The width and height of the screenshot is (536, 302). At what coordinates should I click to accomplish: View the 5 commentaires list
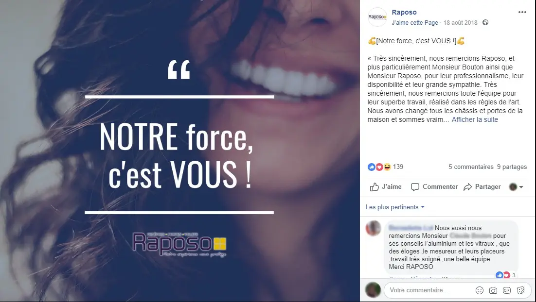[x=471, y=167]
